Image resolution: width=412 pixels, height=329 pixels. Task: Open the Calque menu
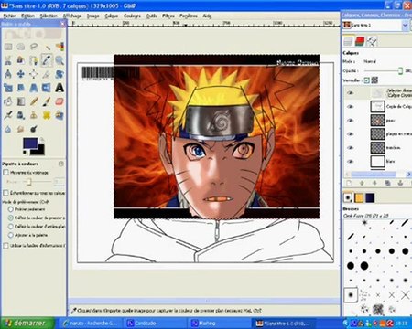pyautogui.click(x=111, y=16)
